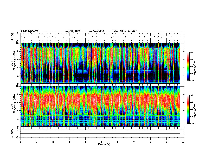This screenshot has width=206, height=159.
Task: Click the ch.1 waveform trace panel
Action: [102, 37]
